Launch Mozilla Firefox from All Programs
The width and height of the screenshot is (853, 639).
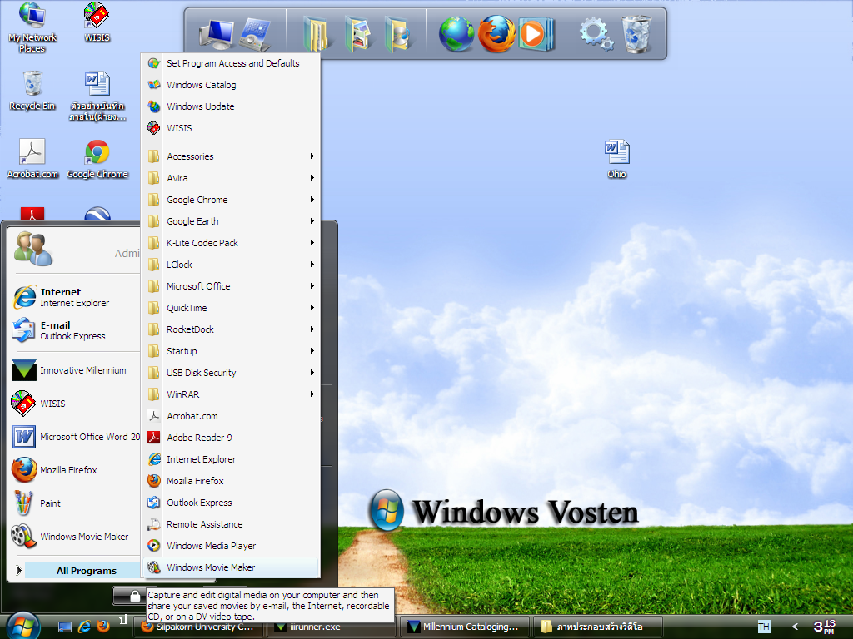pyautogui.click(x=231, y=481)
